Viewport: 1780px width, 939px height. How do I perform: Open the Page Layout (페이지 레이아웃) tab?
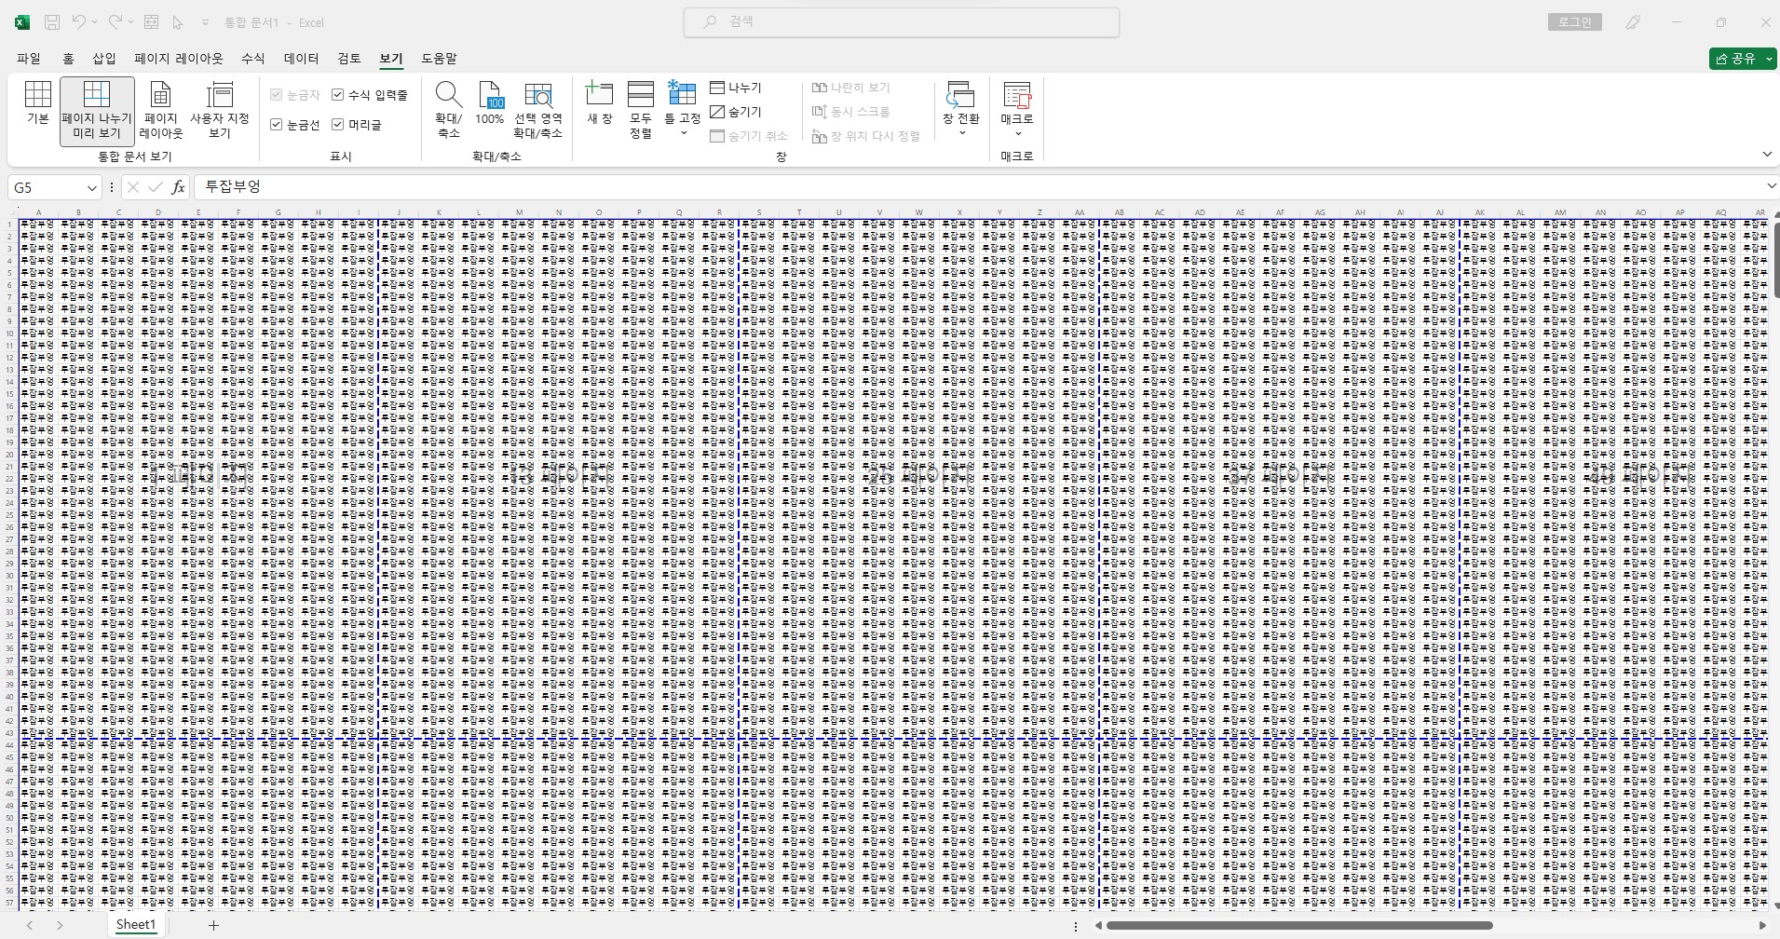tap(179, 59)
